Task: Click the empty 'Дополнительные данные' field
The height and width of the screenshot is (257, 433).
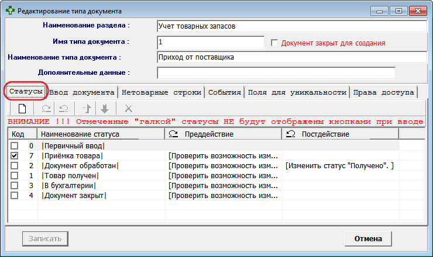Action: coord(276,73)
